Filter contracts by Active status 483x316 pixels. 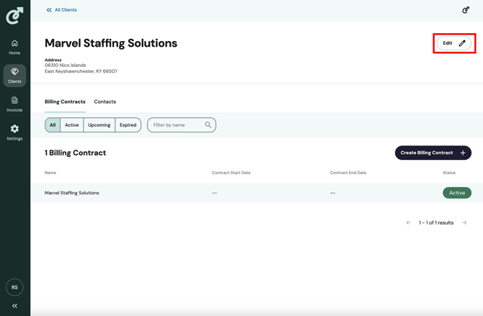pyautogui.click(x=72, y=125)
